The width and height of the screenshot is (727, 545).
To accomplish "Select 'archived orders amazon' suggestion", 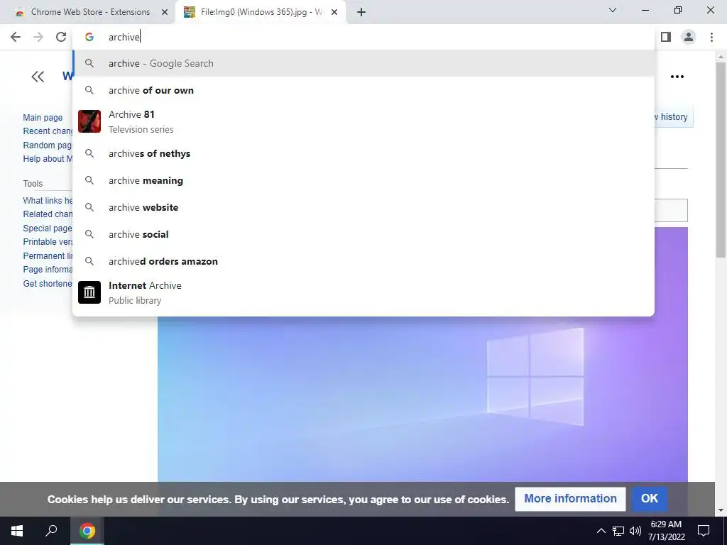I will pos(363,261).
